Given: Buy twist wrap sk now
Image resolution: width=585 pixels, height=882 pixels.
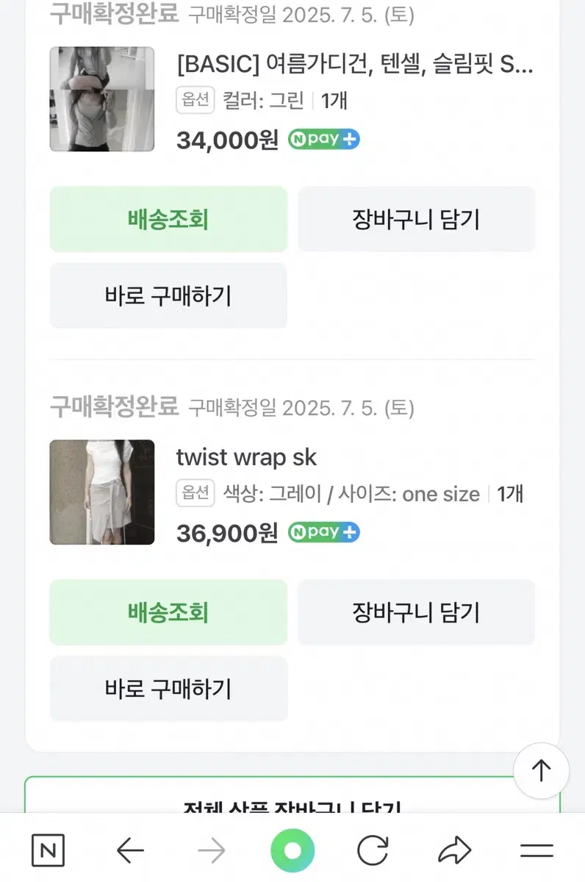Looking at the screenshot, I should click(x=168, y=689).
